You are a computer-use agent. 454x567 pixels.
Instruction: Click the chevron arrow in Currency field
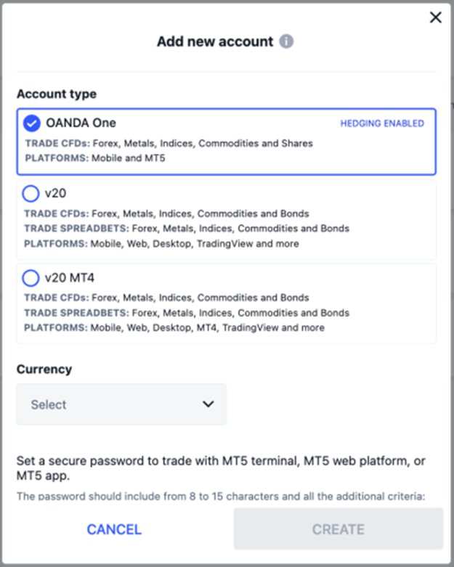click(208, 404)
